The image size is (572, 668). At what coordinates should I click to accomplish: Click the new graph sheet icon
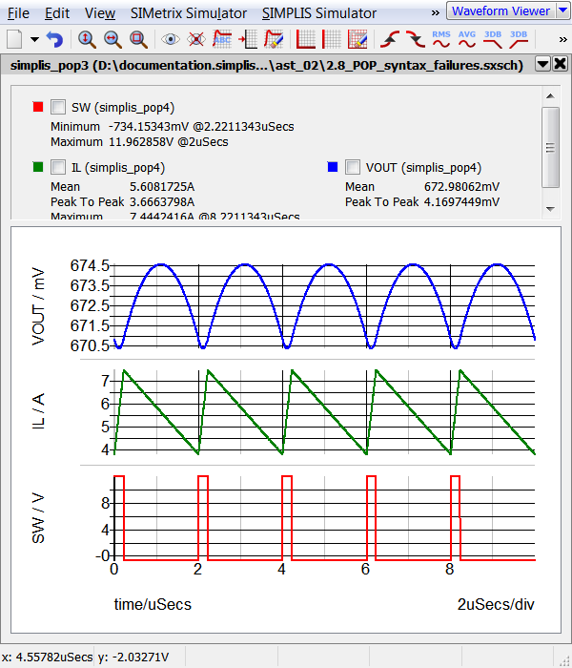(x=14, y=39)
